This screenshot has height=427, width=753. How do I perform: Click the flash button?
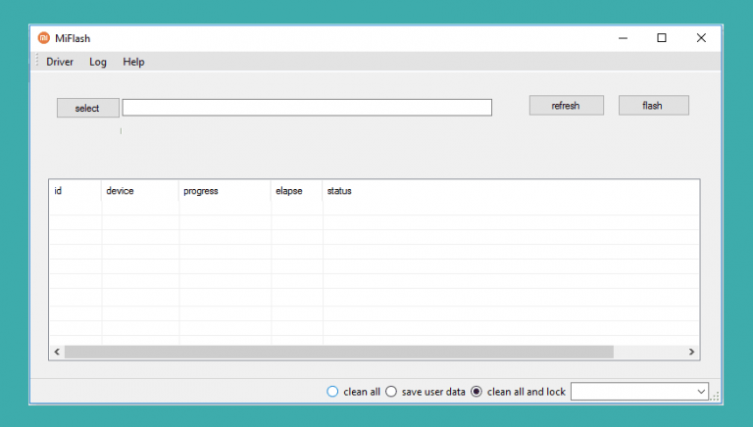pyautogui.click(x=654, y=106)
